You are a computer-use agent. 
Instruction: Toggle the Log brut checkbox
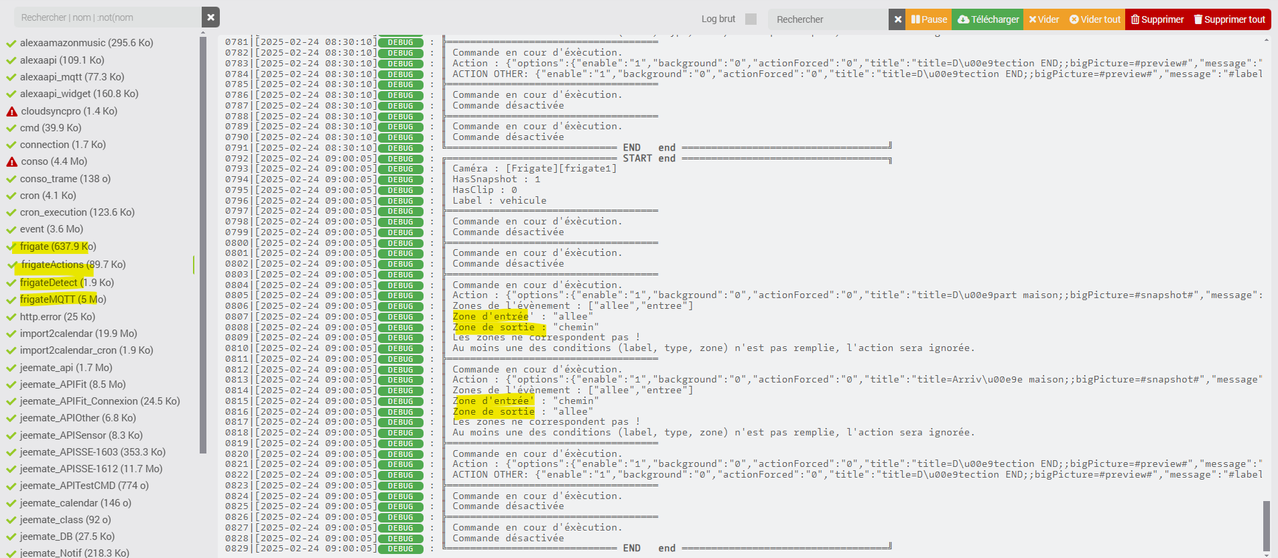click(x=751, y=19)
